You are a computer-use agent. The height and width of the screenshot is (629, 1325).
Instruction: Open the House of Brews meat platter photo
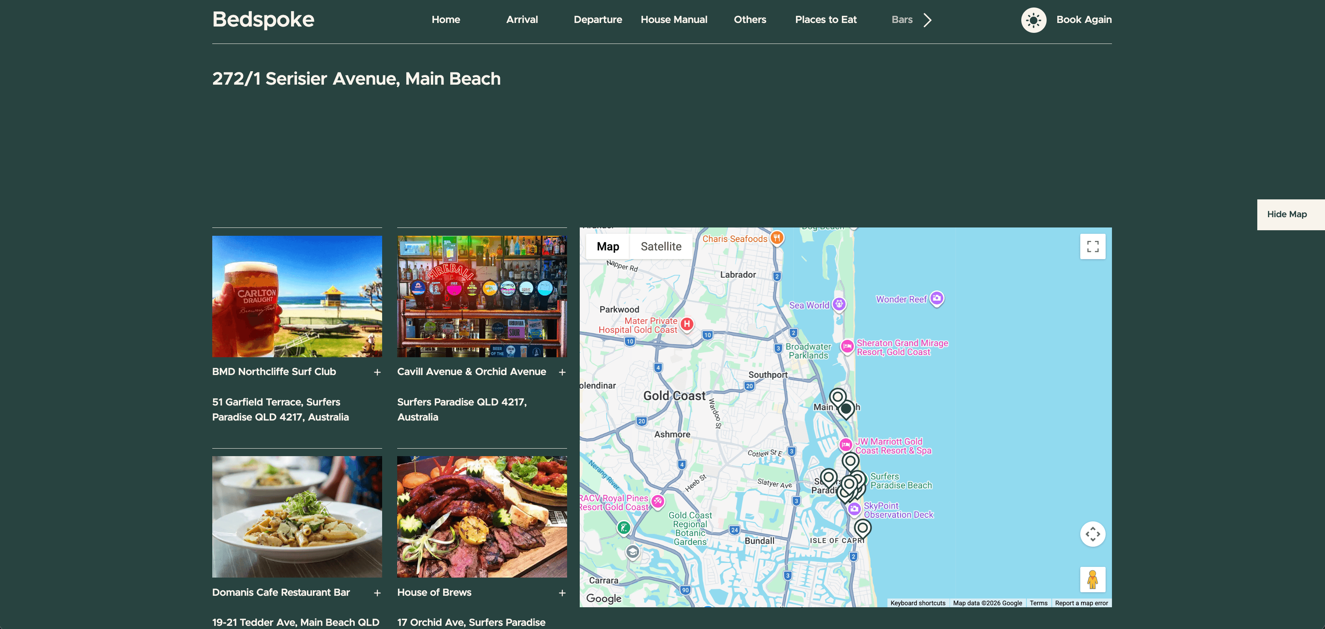tap(482, 517)
